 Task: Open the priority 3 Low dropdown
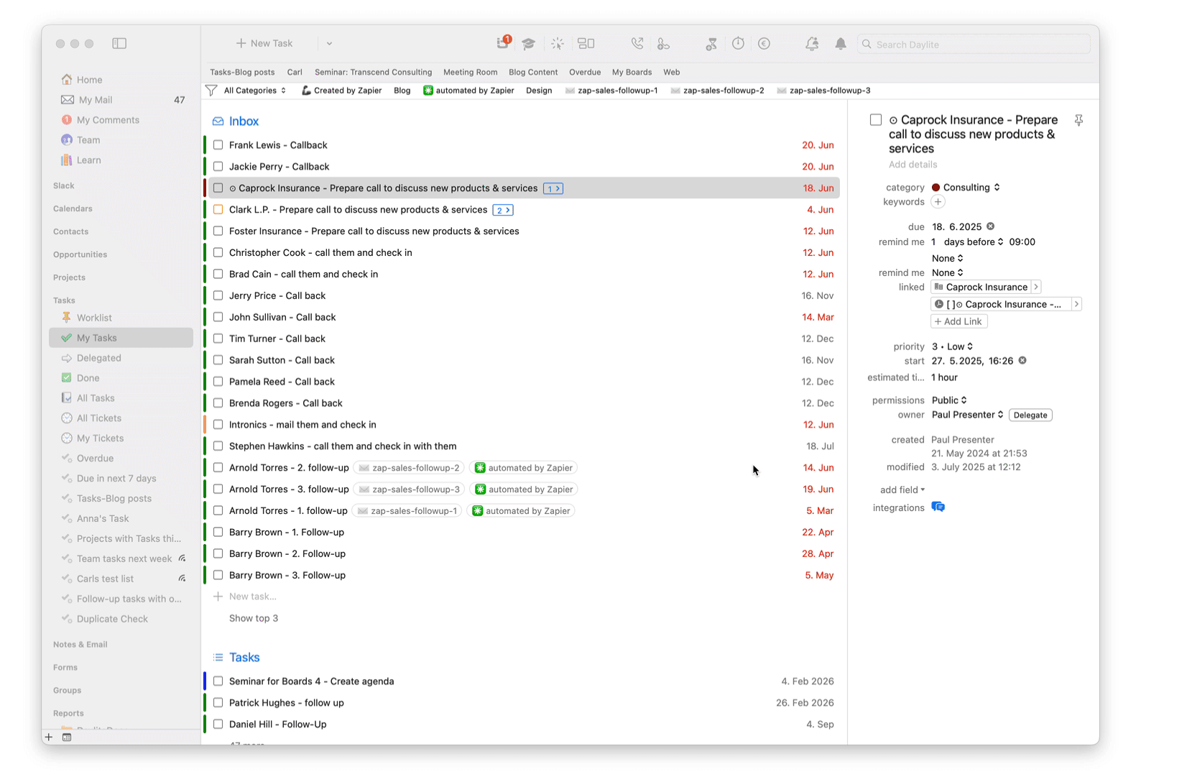click(x=952, y=346)
